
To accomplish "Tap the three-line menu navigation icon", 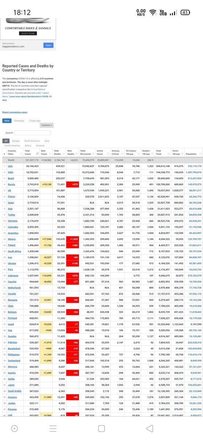I will (x=53, y=428).
